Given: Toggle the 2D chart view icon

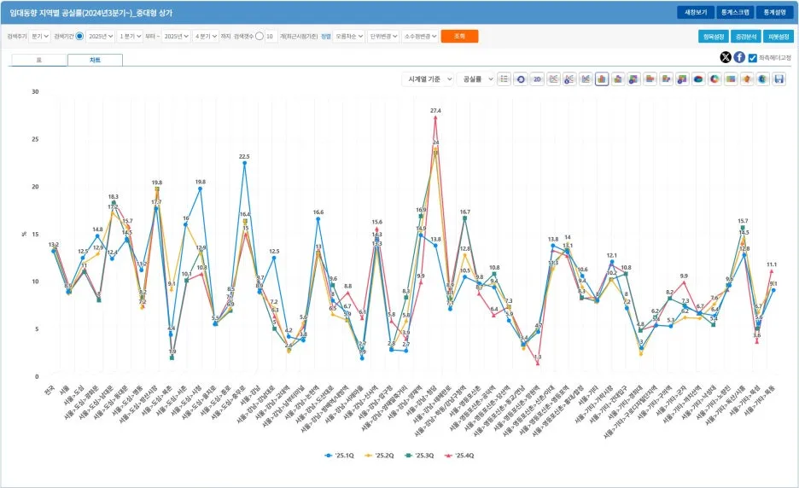Looking at the screenshot, I should click(537, 79).
